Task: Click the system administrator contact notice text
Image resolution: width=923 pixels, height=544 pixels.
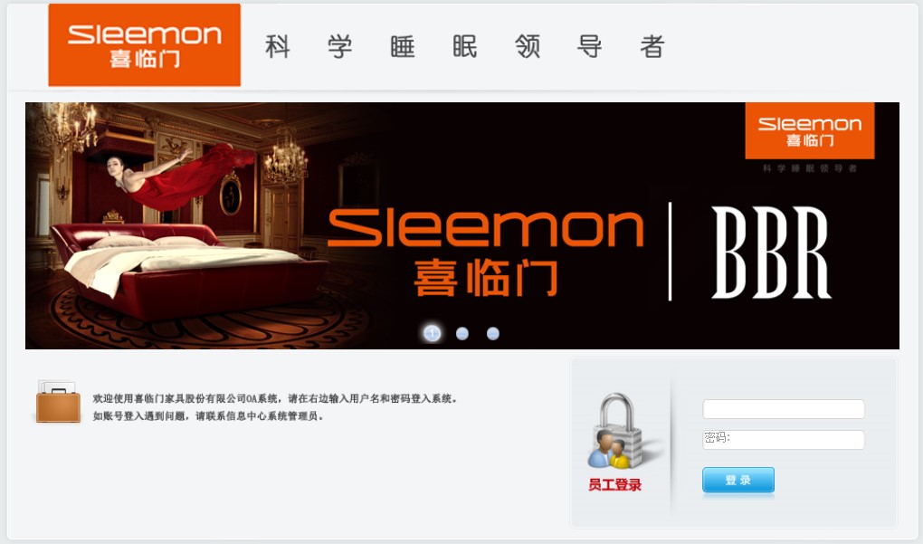Action: (x=208, y=416)
